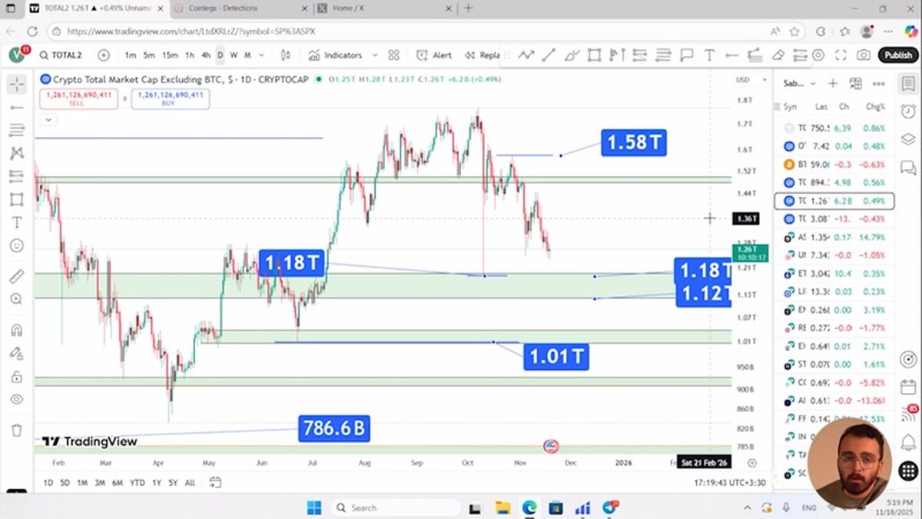Open the indicator templates grid icon
This screenshot has width=922, height=519.
[x=394, y=55]
